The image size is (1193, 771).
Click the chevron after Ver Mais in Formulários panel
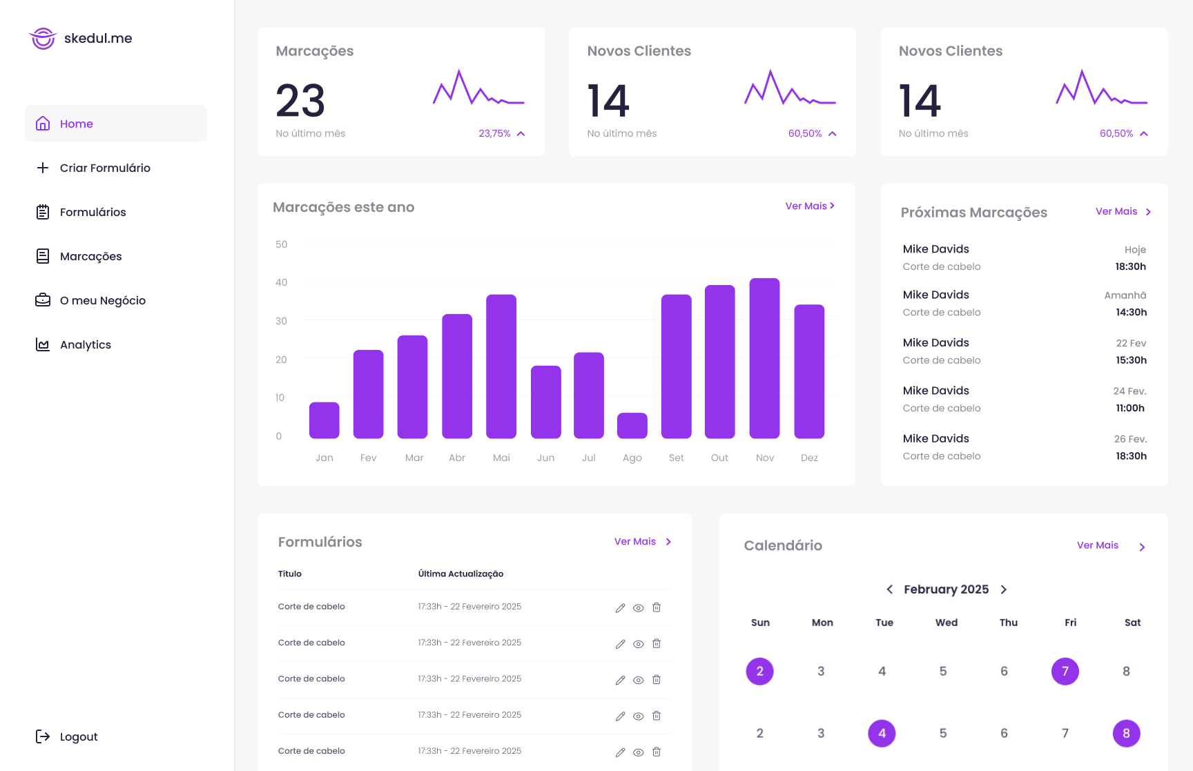[668, 542]
